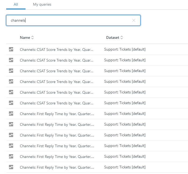Open the first Channels: First Reply Time query
The height and width of the screenshot is (174, 188).
click(57, 114)
